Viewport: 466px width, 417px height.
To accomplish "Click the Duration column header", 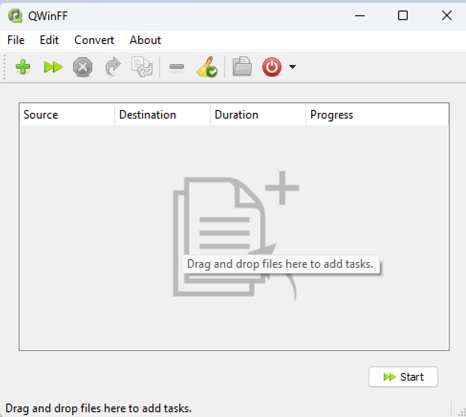I will point(258,115).
